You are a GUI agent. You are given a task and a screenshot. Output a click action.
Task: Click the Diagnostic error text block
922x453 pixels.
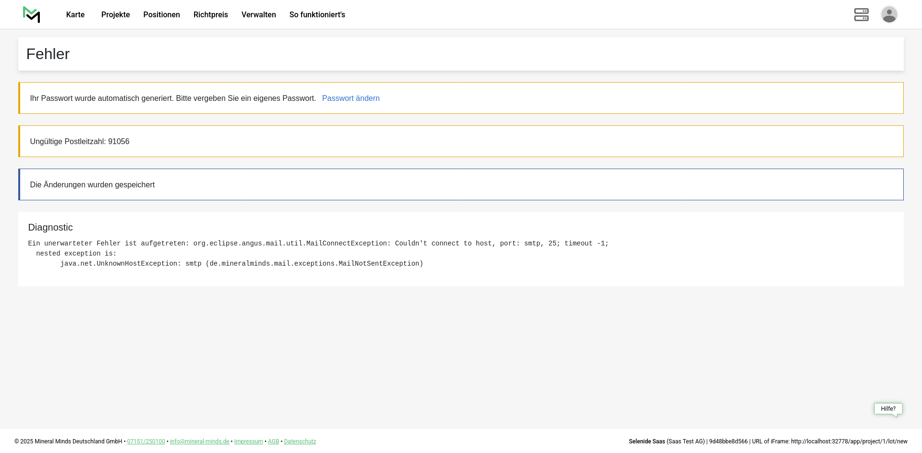[x=318, y=253]
